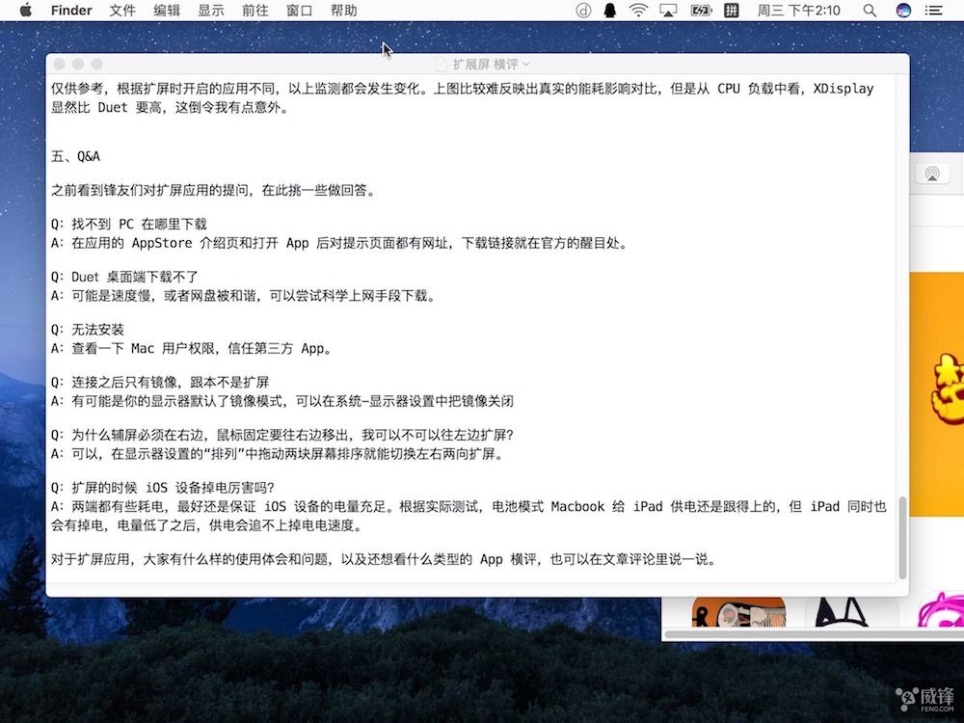Click the horizontal scrollbar of the background window
964x723 pixels.
point(815,634)
